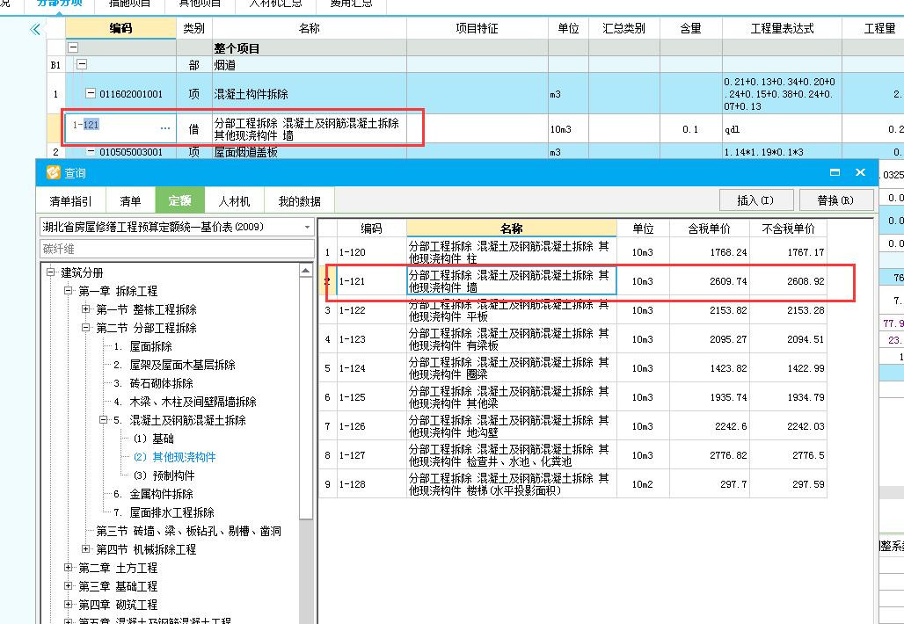Viewport: 904px width, 624px height.
Task: Open 措施项目 main tab
Action: click(130, 4)
